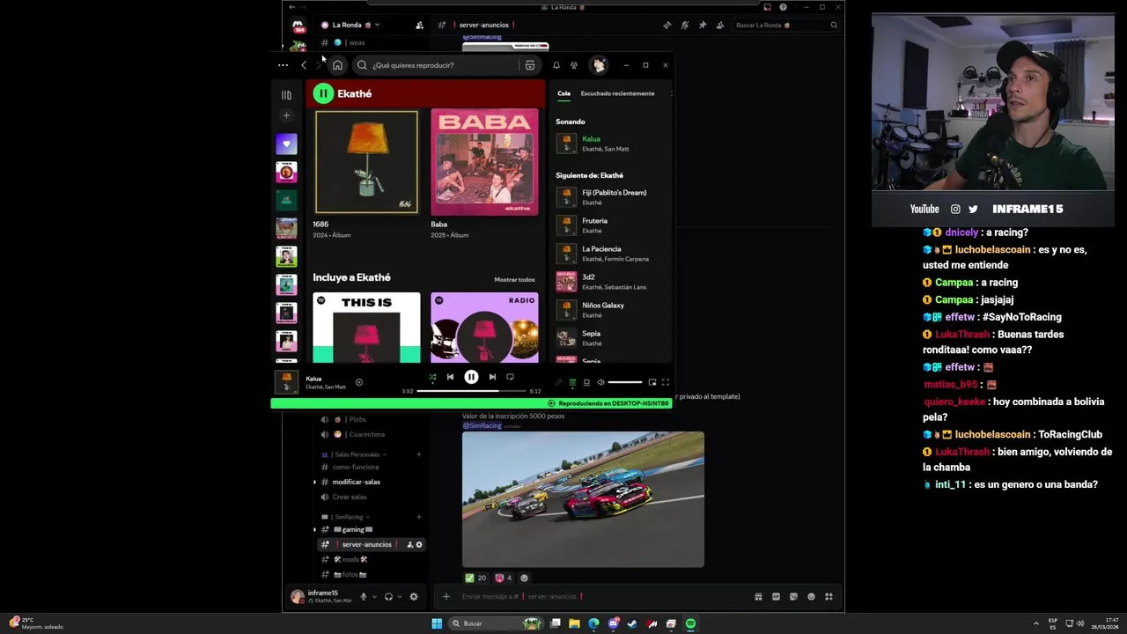Enter Spotify full screen mode

click(x=666, y=382)
